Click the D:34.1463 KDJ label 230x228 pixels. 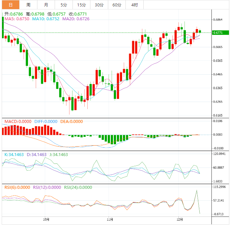pyautogui.click(x=36, y=155)
